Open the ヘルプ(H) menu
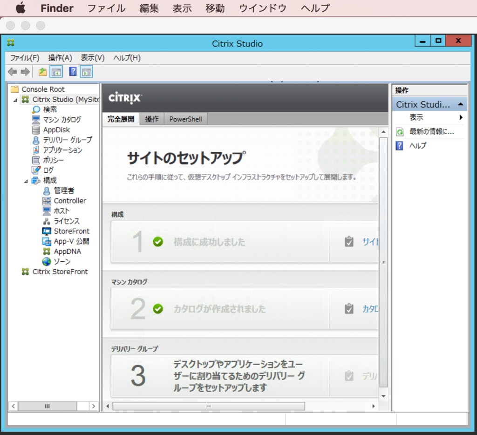Screen dimensions: 477x435 pos(127,58)
